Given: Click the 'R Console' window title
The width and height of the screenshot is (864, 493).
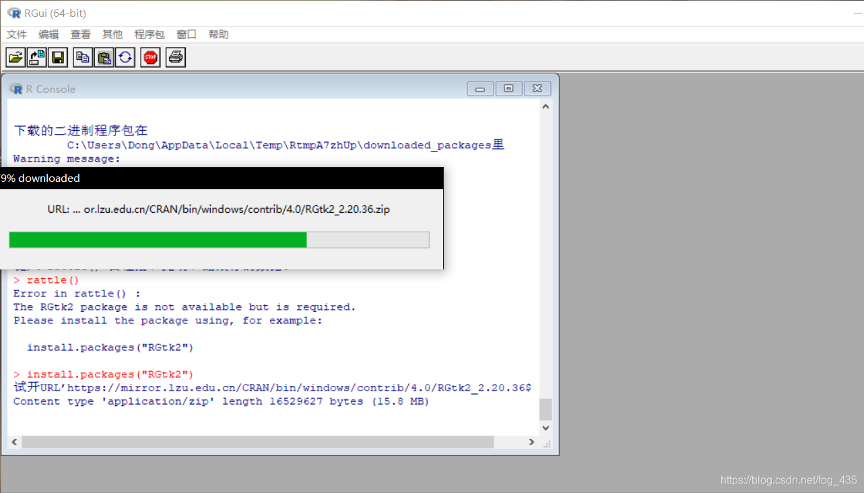Looking at the screenshot, I should click(x=51, y=89).
